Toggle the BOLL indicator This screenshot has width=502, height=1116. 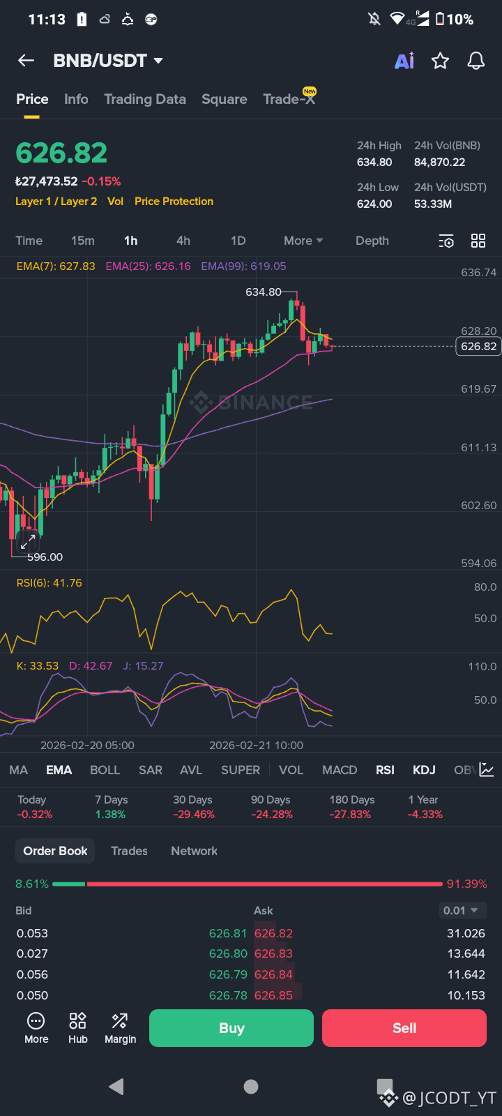105,770
